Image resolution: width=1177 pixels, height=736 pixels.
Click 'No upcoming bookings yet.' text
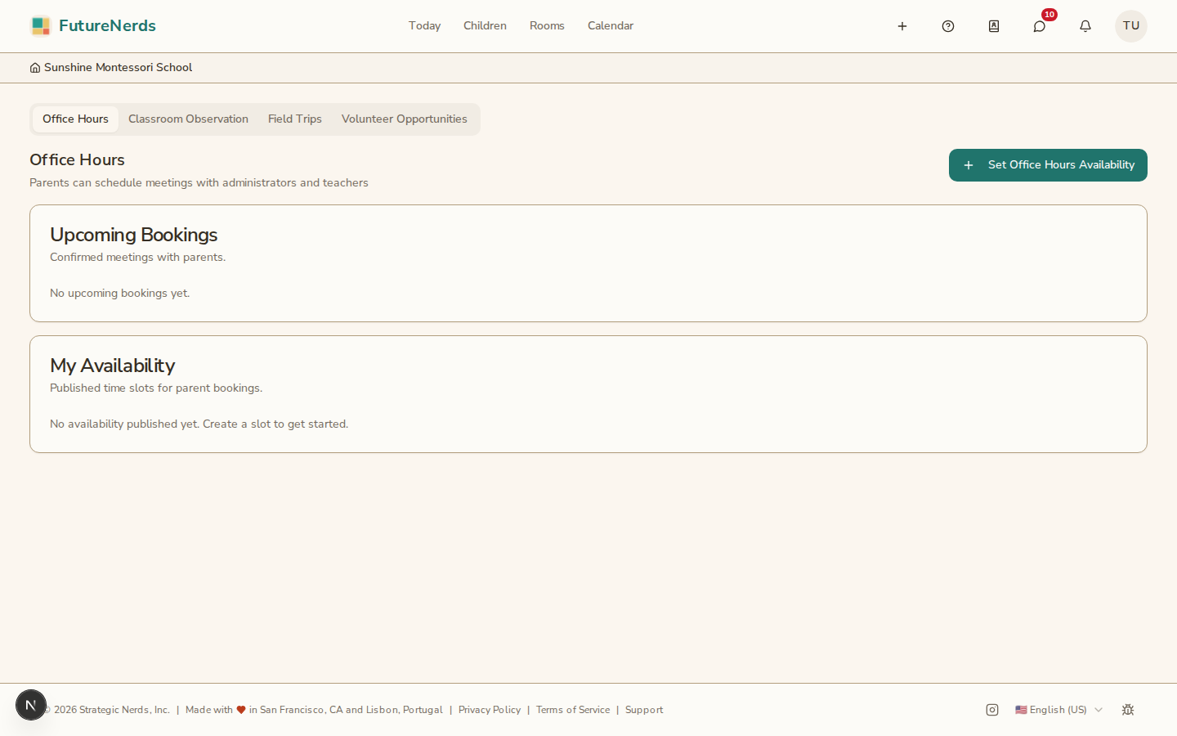click(120, 294)
